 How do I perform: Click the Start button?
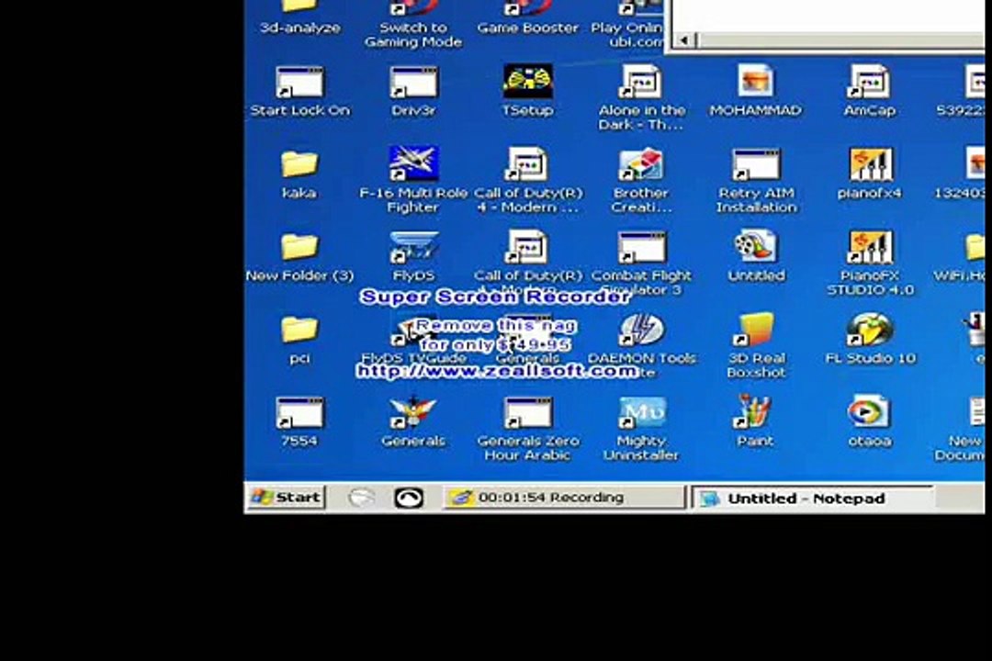[286, 498]
